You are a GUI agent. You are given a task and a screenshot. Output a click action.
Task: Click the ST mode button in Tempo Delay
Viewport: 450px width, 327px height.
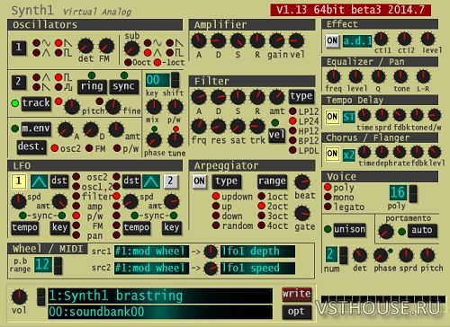[349, 117]
